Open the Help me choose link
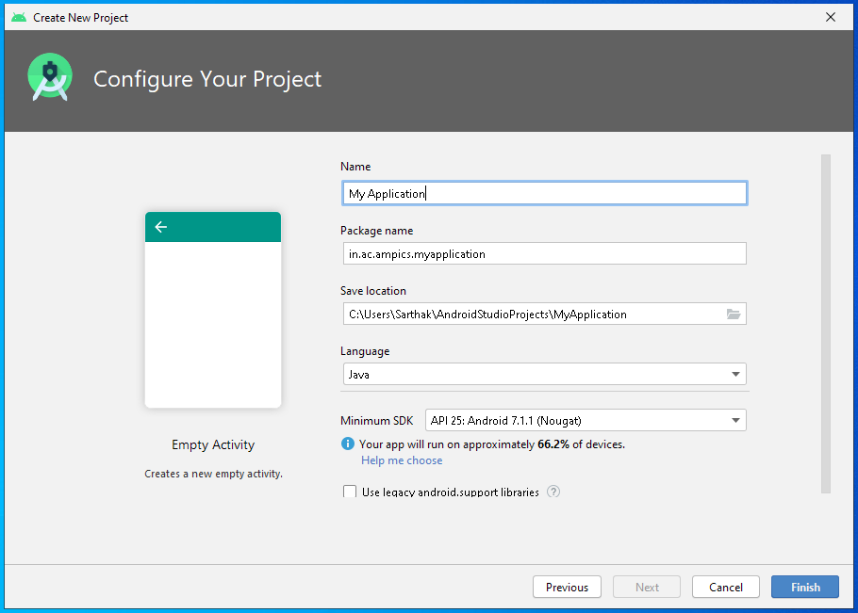 [x=402, y=460]
